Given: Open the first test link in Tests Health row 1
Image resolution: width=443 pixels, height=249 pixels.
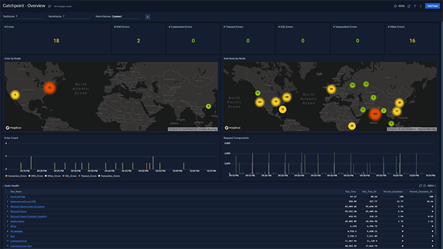Looking at the screenshot, I should tap(18, 197).
